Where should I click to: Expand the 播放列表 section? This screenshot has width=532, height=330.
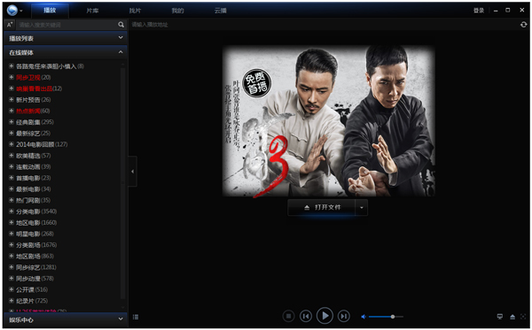pos(65,38)
